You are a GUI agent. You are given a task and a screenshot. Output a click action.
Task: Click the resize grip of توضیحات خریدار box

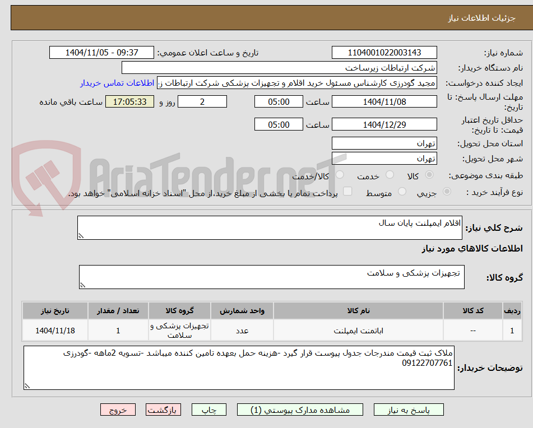(27, 386)
